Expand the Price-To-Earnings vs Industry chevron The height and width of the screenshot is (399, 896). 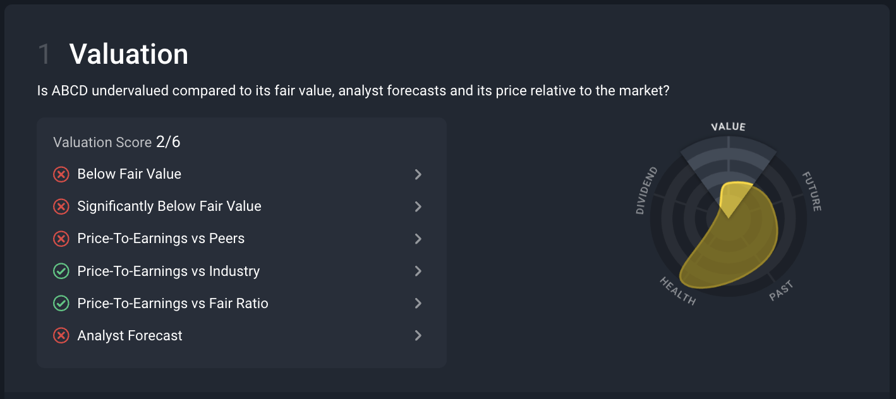coord(418,271)
